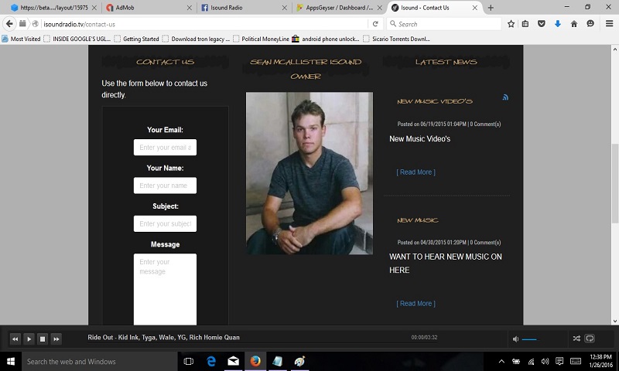The height and width of the screenshot is (371, 619).
Task: Open the Firefox hamburger menu
Action: tap(609, 24)
